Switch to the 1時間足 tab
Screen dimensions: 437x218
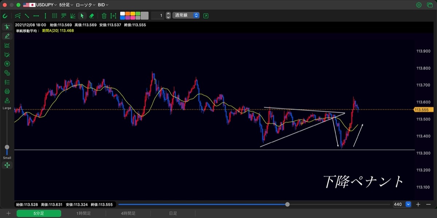(83, 214)
